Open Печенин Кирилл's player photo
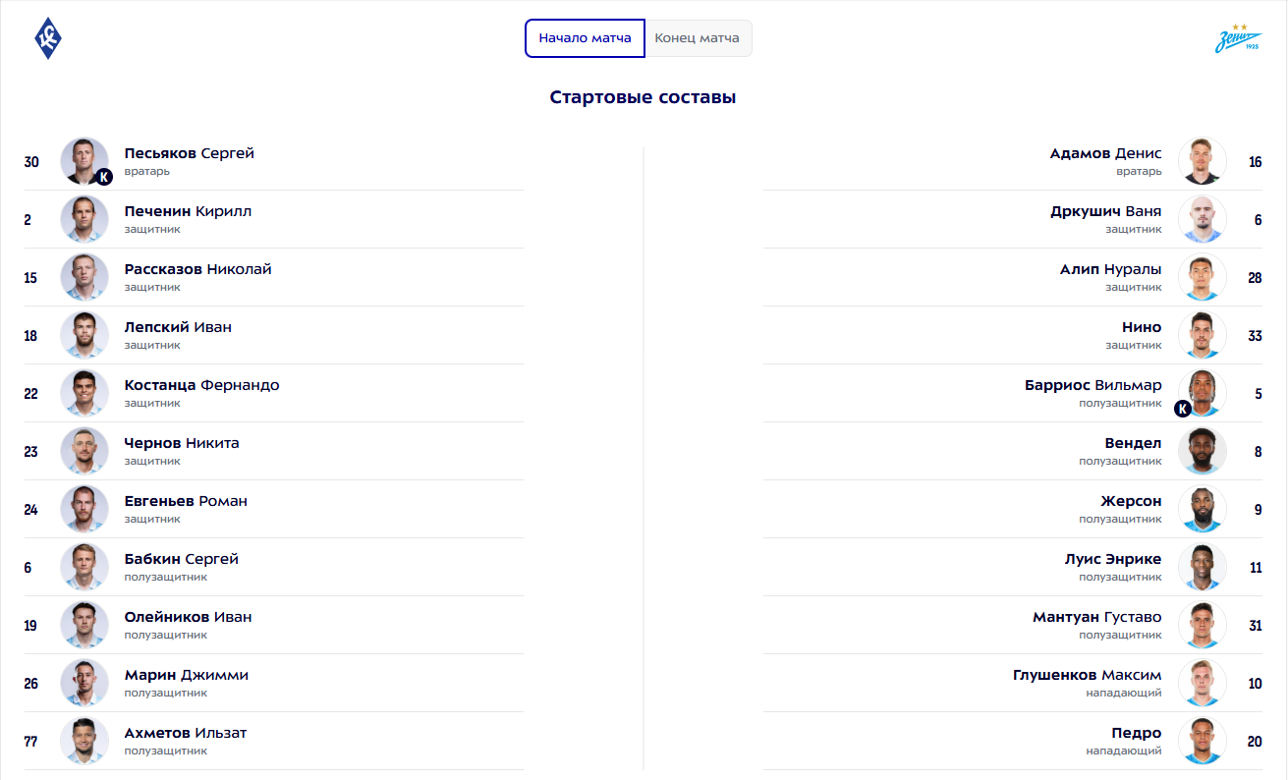 coord(84,219)
